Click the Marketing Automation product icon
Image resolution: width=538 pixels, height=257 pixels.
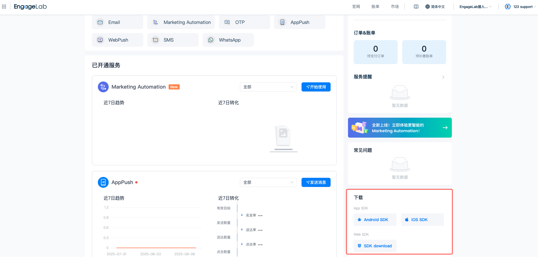(x=155, y=22)
